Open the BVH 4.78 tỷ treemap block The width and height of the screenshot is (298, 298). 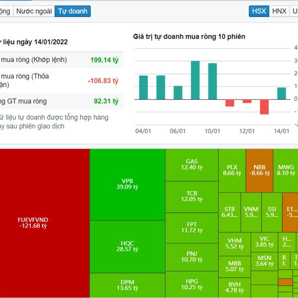click(x=234, y=288)
